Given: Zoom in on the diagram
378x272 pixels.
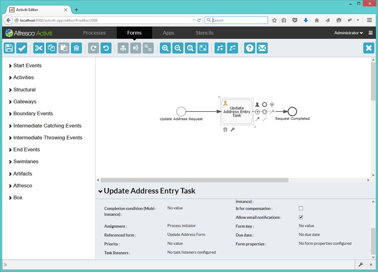Looking at the screenshot, I should point(165,48).
